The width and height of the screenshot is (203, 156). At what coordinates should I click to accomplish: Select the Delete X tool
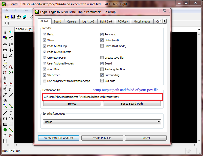[x=5, y=67]
